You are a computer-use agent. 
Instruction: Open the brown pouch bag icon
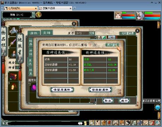pyautogui.click(x=104, y=123)
